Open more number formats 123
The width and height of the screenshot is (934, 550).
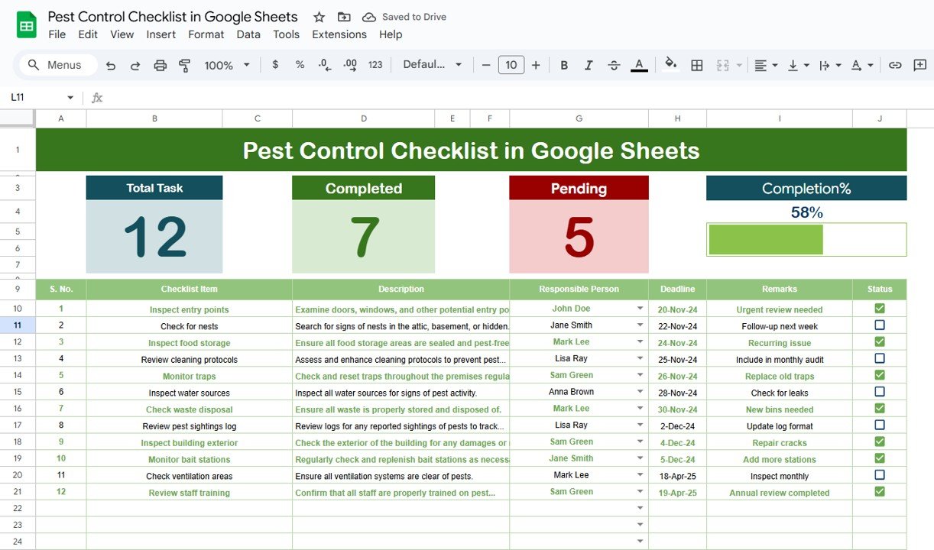click(x=375, y=65)
